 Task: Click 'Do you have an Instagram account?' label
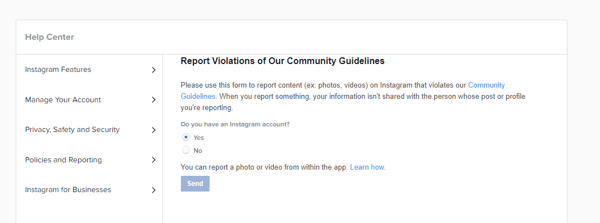[235, 124]
